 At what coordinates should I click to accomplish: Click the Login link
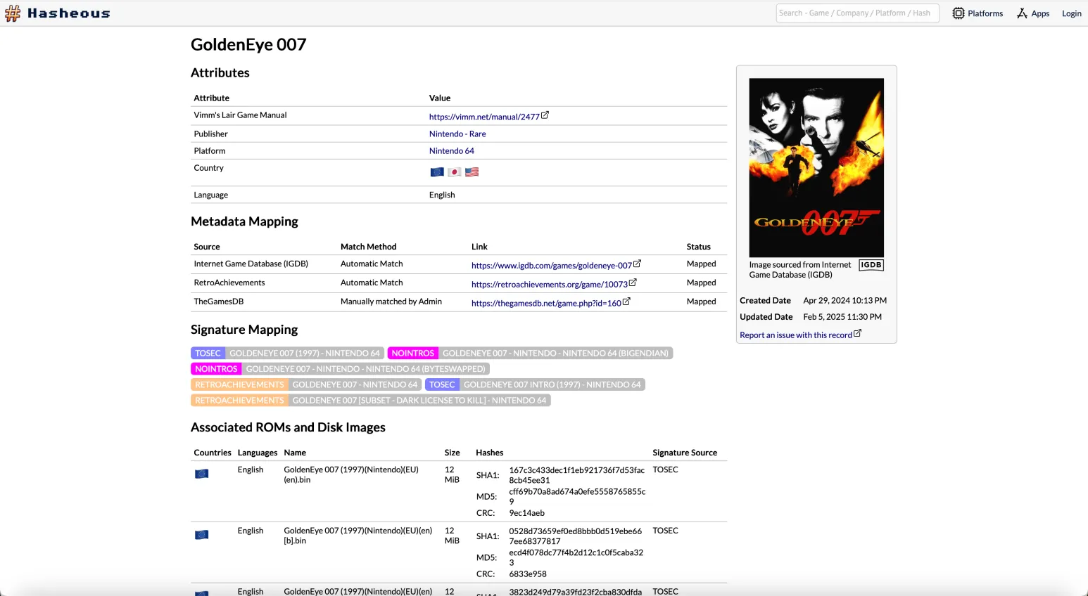click(1072, 13)
